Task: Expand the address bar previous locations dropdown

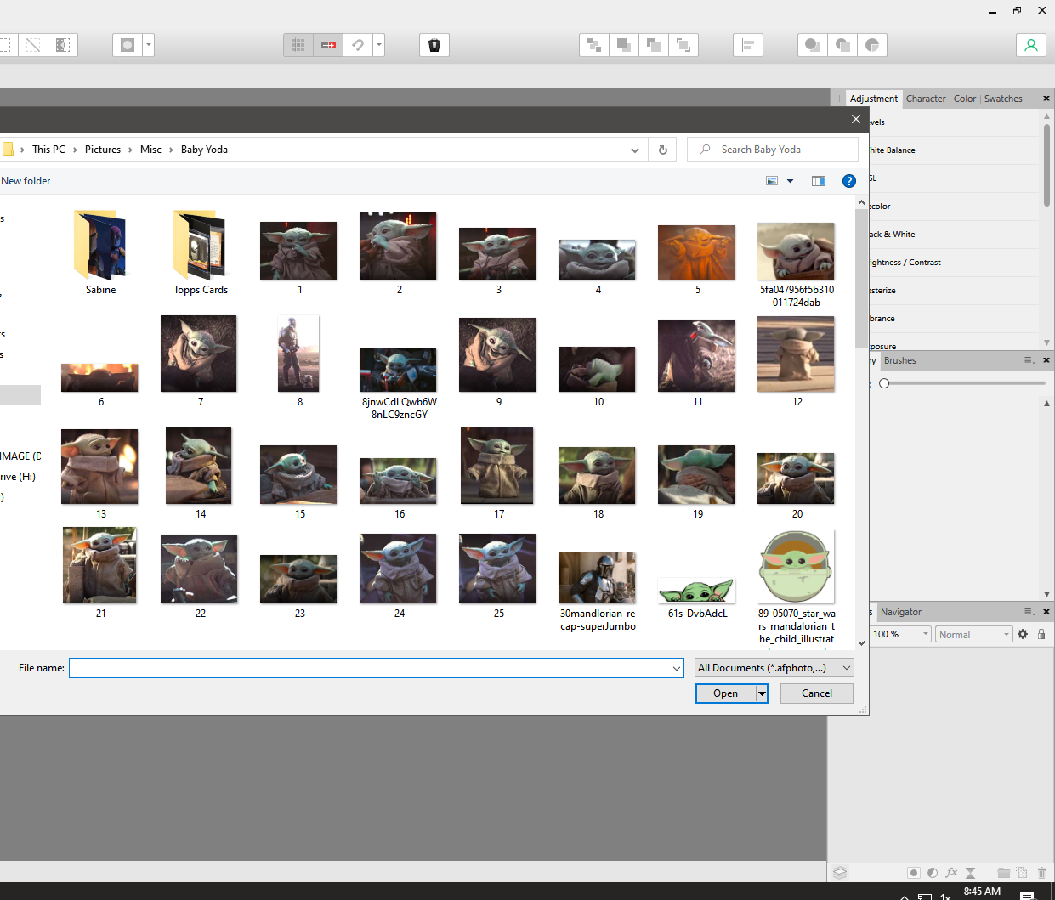Action: click(x=635, y=150)
